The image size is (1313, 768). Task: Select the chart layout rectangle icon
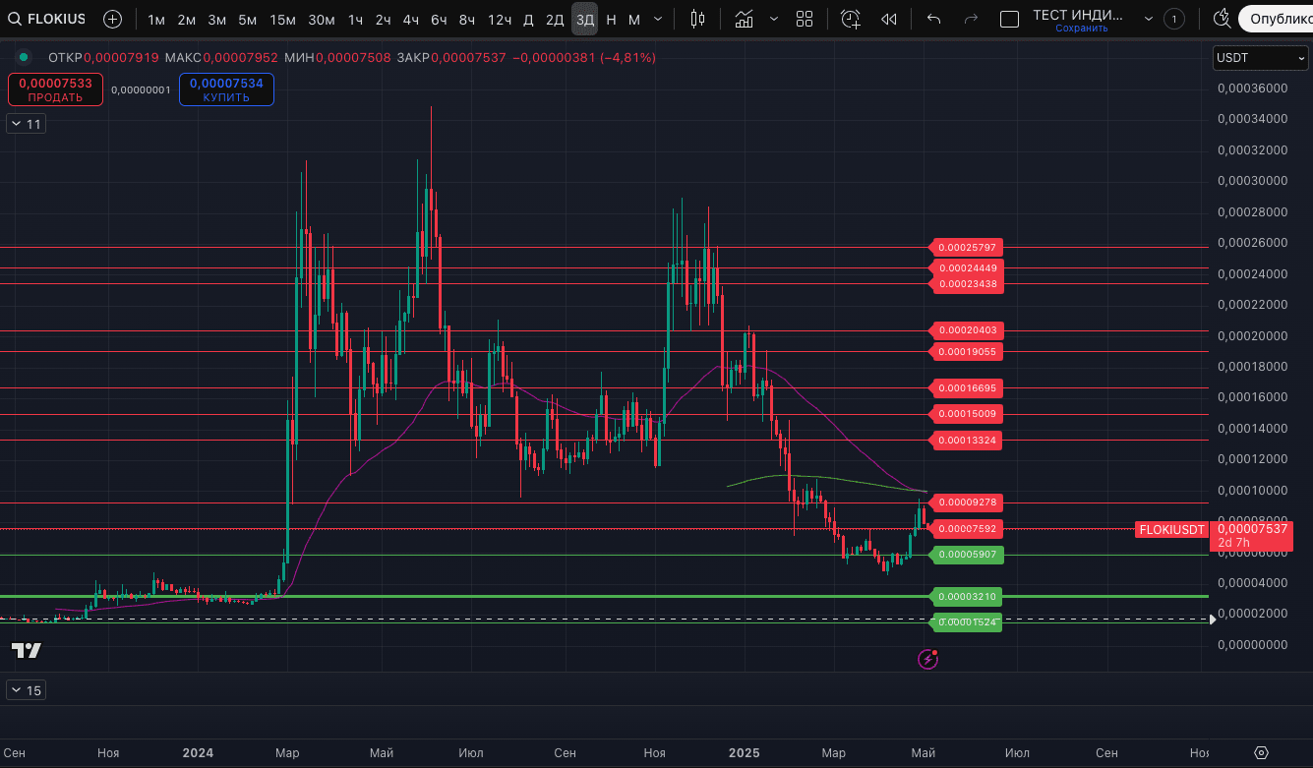[1009, 19]
